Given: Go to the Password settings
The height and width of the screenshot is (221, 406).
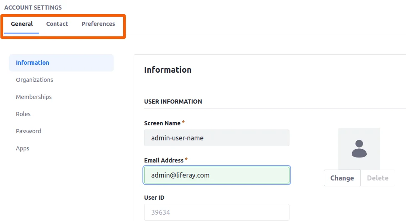Looking at the screenshot, I should coord(28,131).
